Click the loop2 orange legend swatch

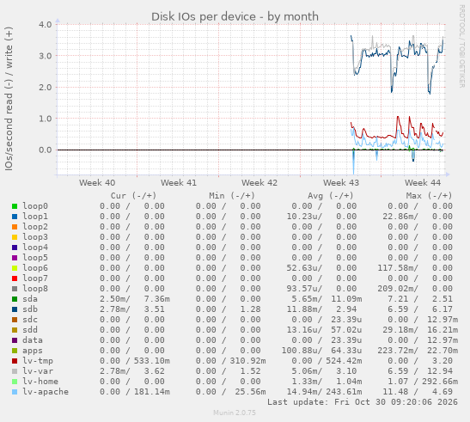point(15,227)
